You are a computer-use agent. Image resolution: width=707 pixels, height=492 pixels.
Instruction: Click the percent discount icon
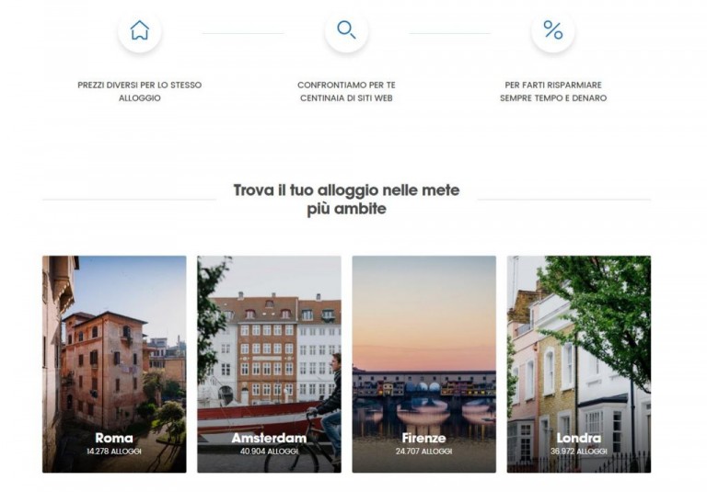pos(552,30)
